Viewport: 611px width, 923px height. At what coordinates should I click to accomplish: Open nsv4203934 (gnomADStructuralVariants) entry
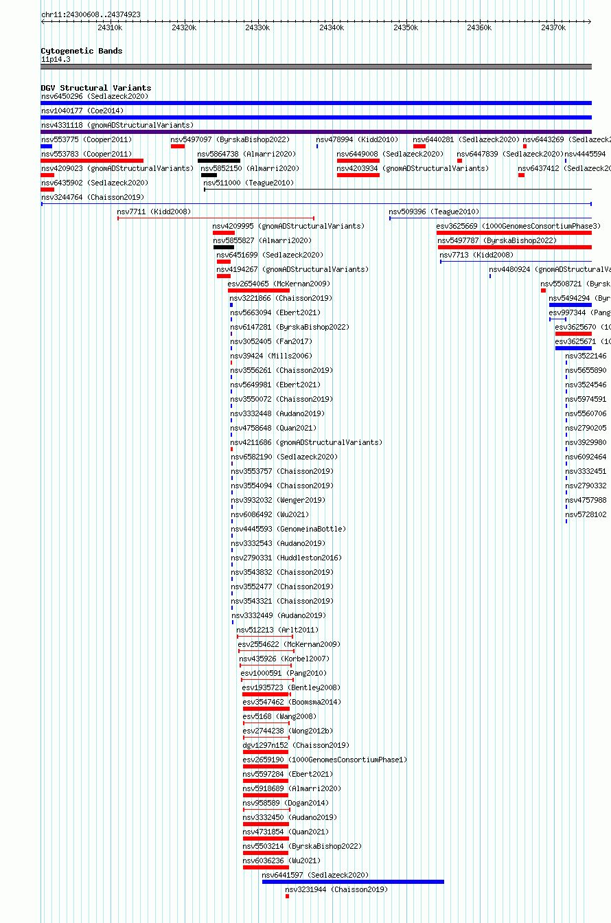[413, 168]
